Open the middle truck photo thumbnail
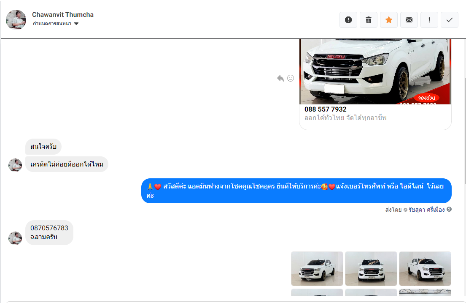466x303 pixels. pos(371,268)
